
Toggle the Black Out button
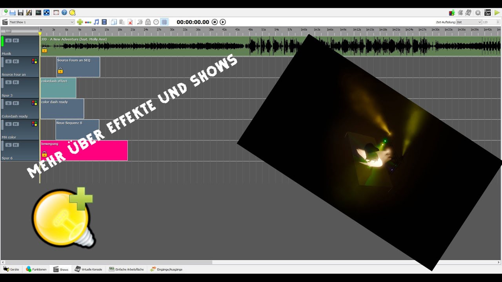pyautogui.click(x=487, y=13)
